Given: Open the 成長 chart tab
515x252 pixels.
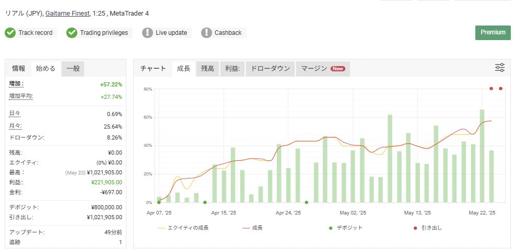Looking at the screenshot, I should [184, 69].
